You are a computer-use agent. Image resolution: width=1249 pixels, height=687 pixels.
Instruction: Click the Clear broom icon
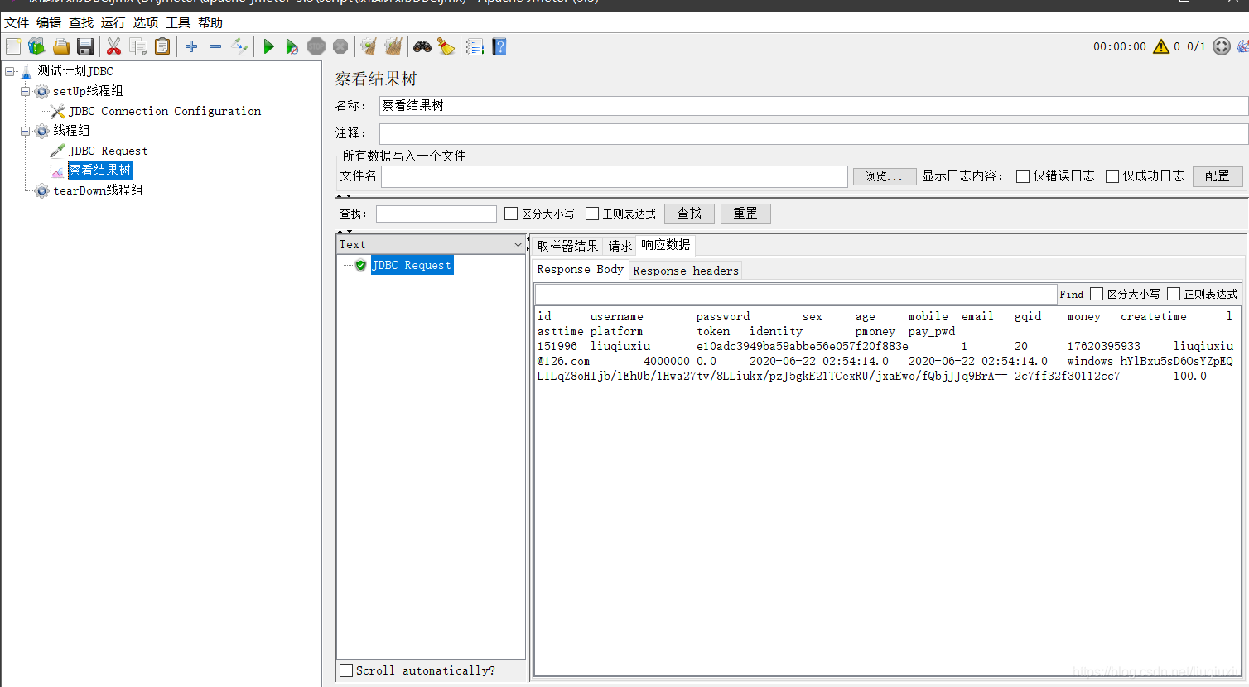coord(369,46)
